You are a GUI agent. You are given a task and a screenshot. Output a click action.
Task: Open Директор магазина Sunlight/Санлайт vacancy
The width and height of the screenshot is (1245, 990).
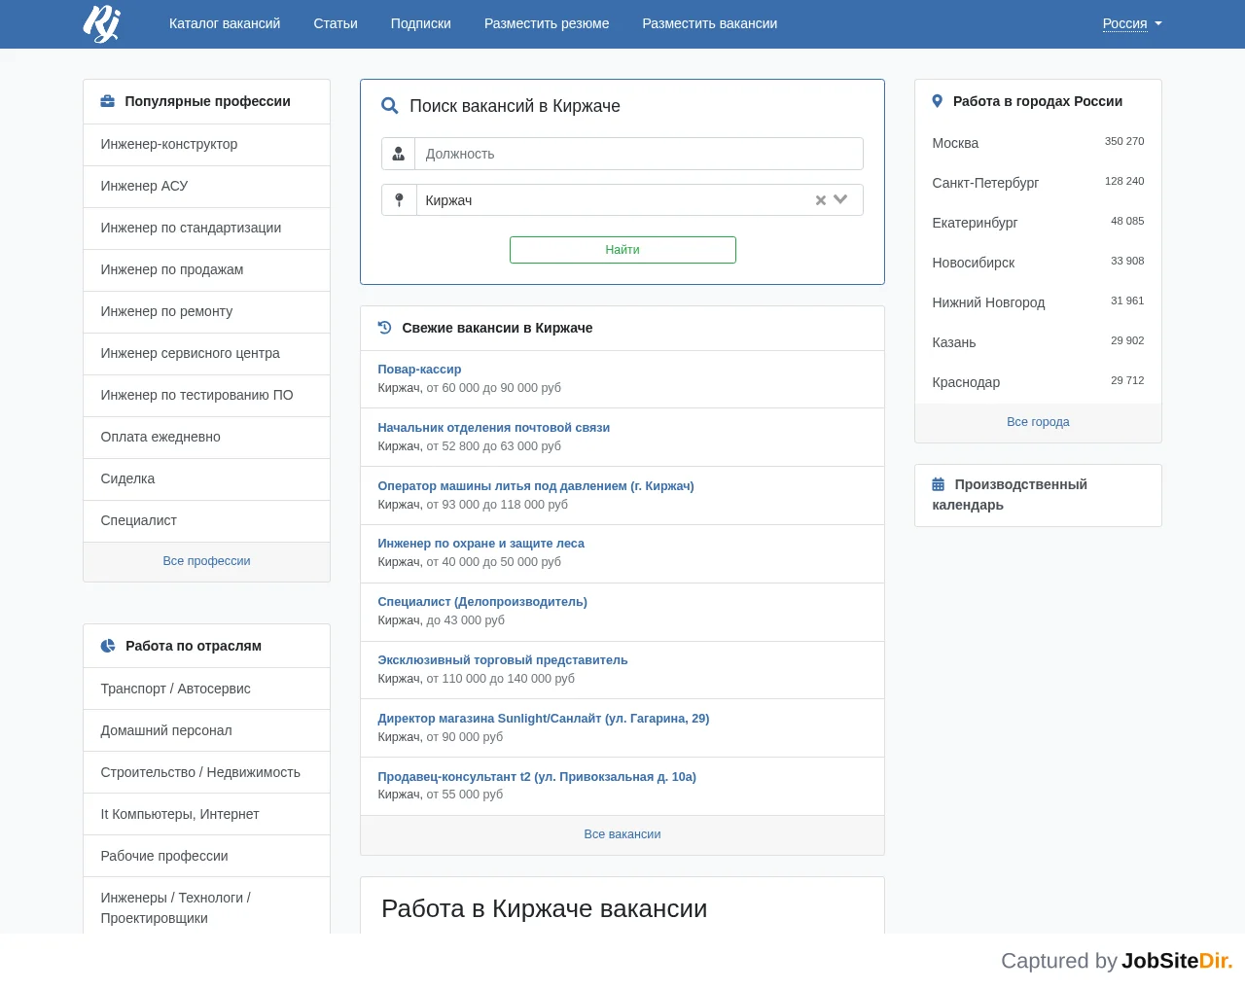544,719
